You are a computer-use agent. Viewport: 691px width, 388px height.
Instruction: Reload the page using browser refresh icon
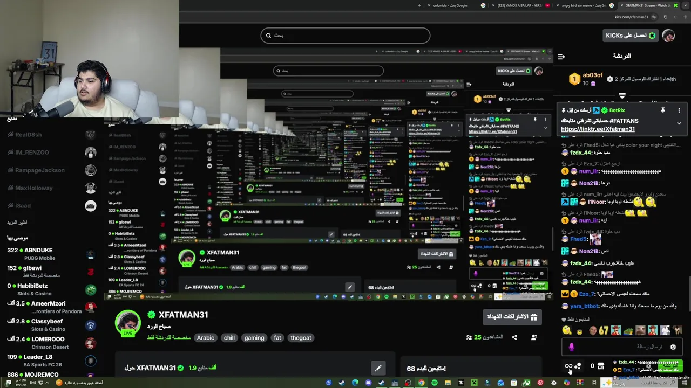pyautogui.click(x=666, y=17)
